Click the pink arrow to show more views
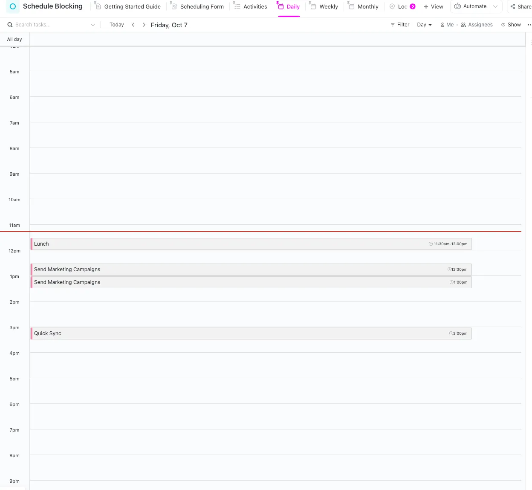The width and height of the screenshot is (532, 490). (x=413, y=6)
